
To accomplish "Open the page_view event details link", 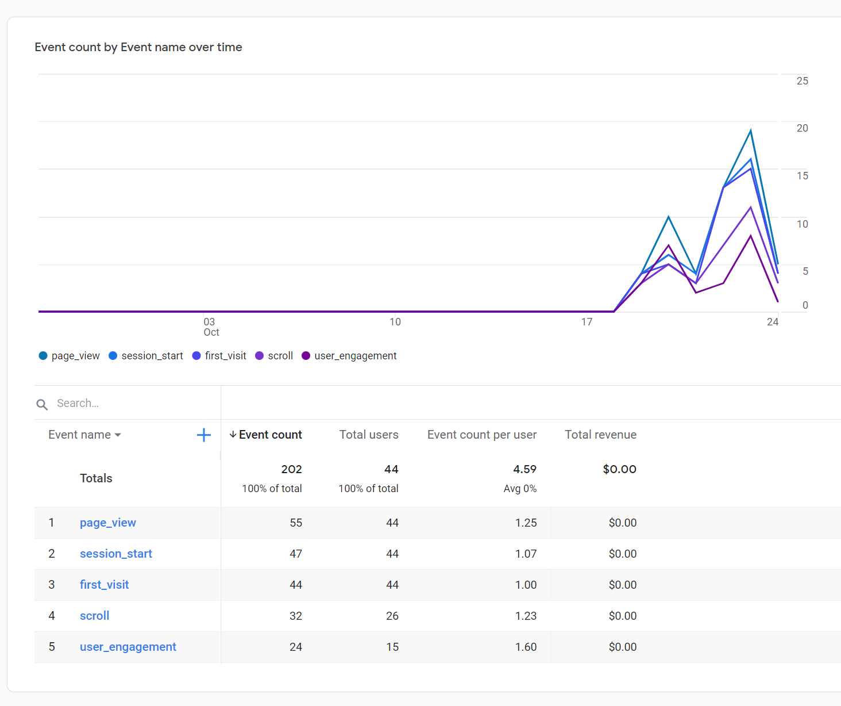I will tap(107, 523).
